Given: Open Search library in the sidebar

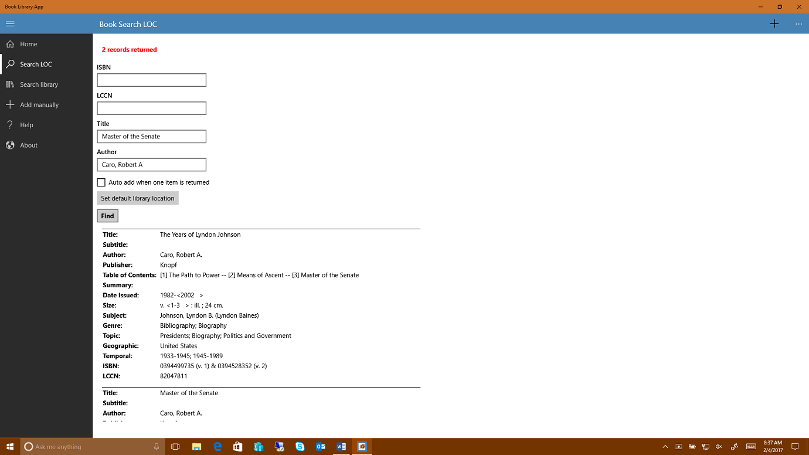Looking at the screenshot, I should click(46, 84).
